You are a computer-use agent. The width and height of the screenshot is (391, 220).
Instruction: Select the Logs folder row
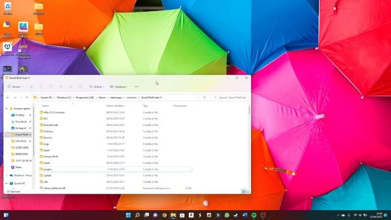tap(115, 144)
